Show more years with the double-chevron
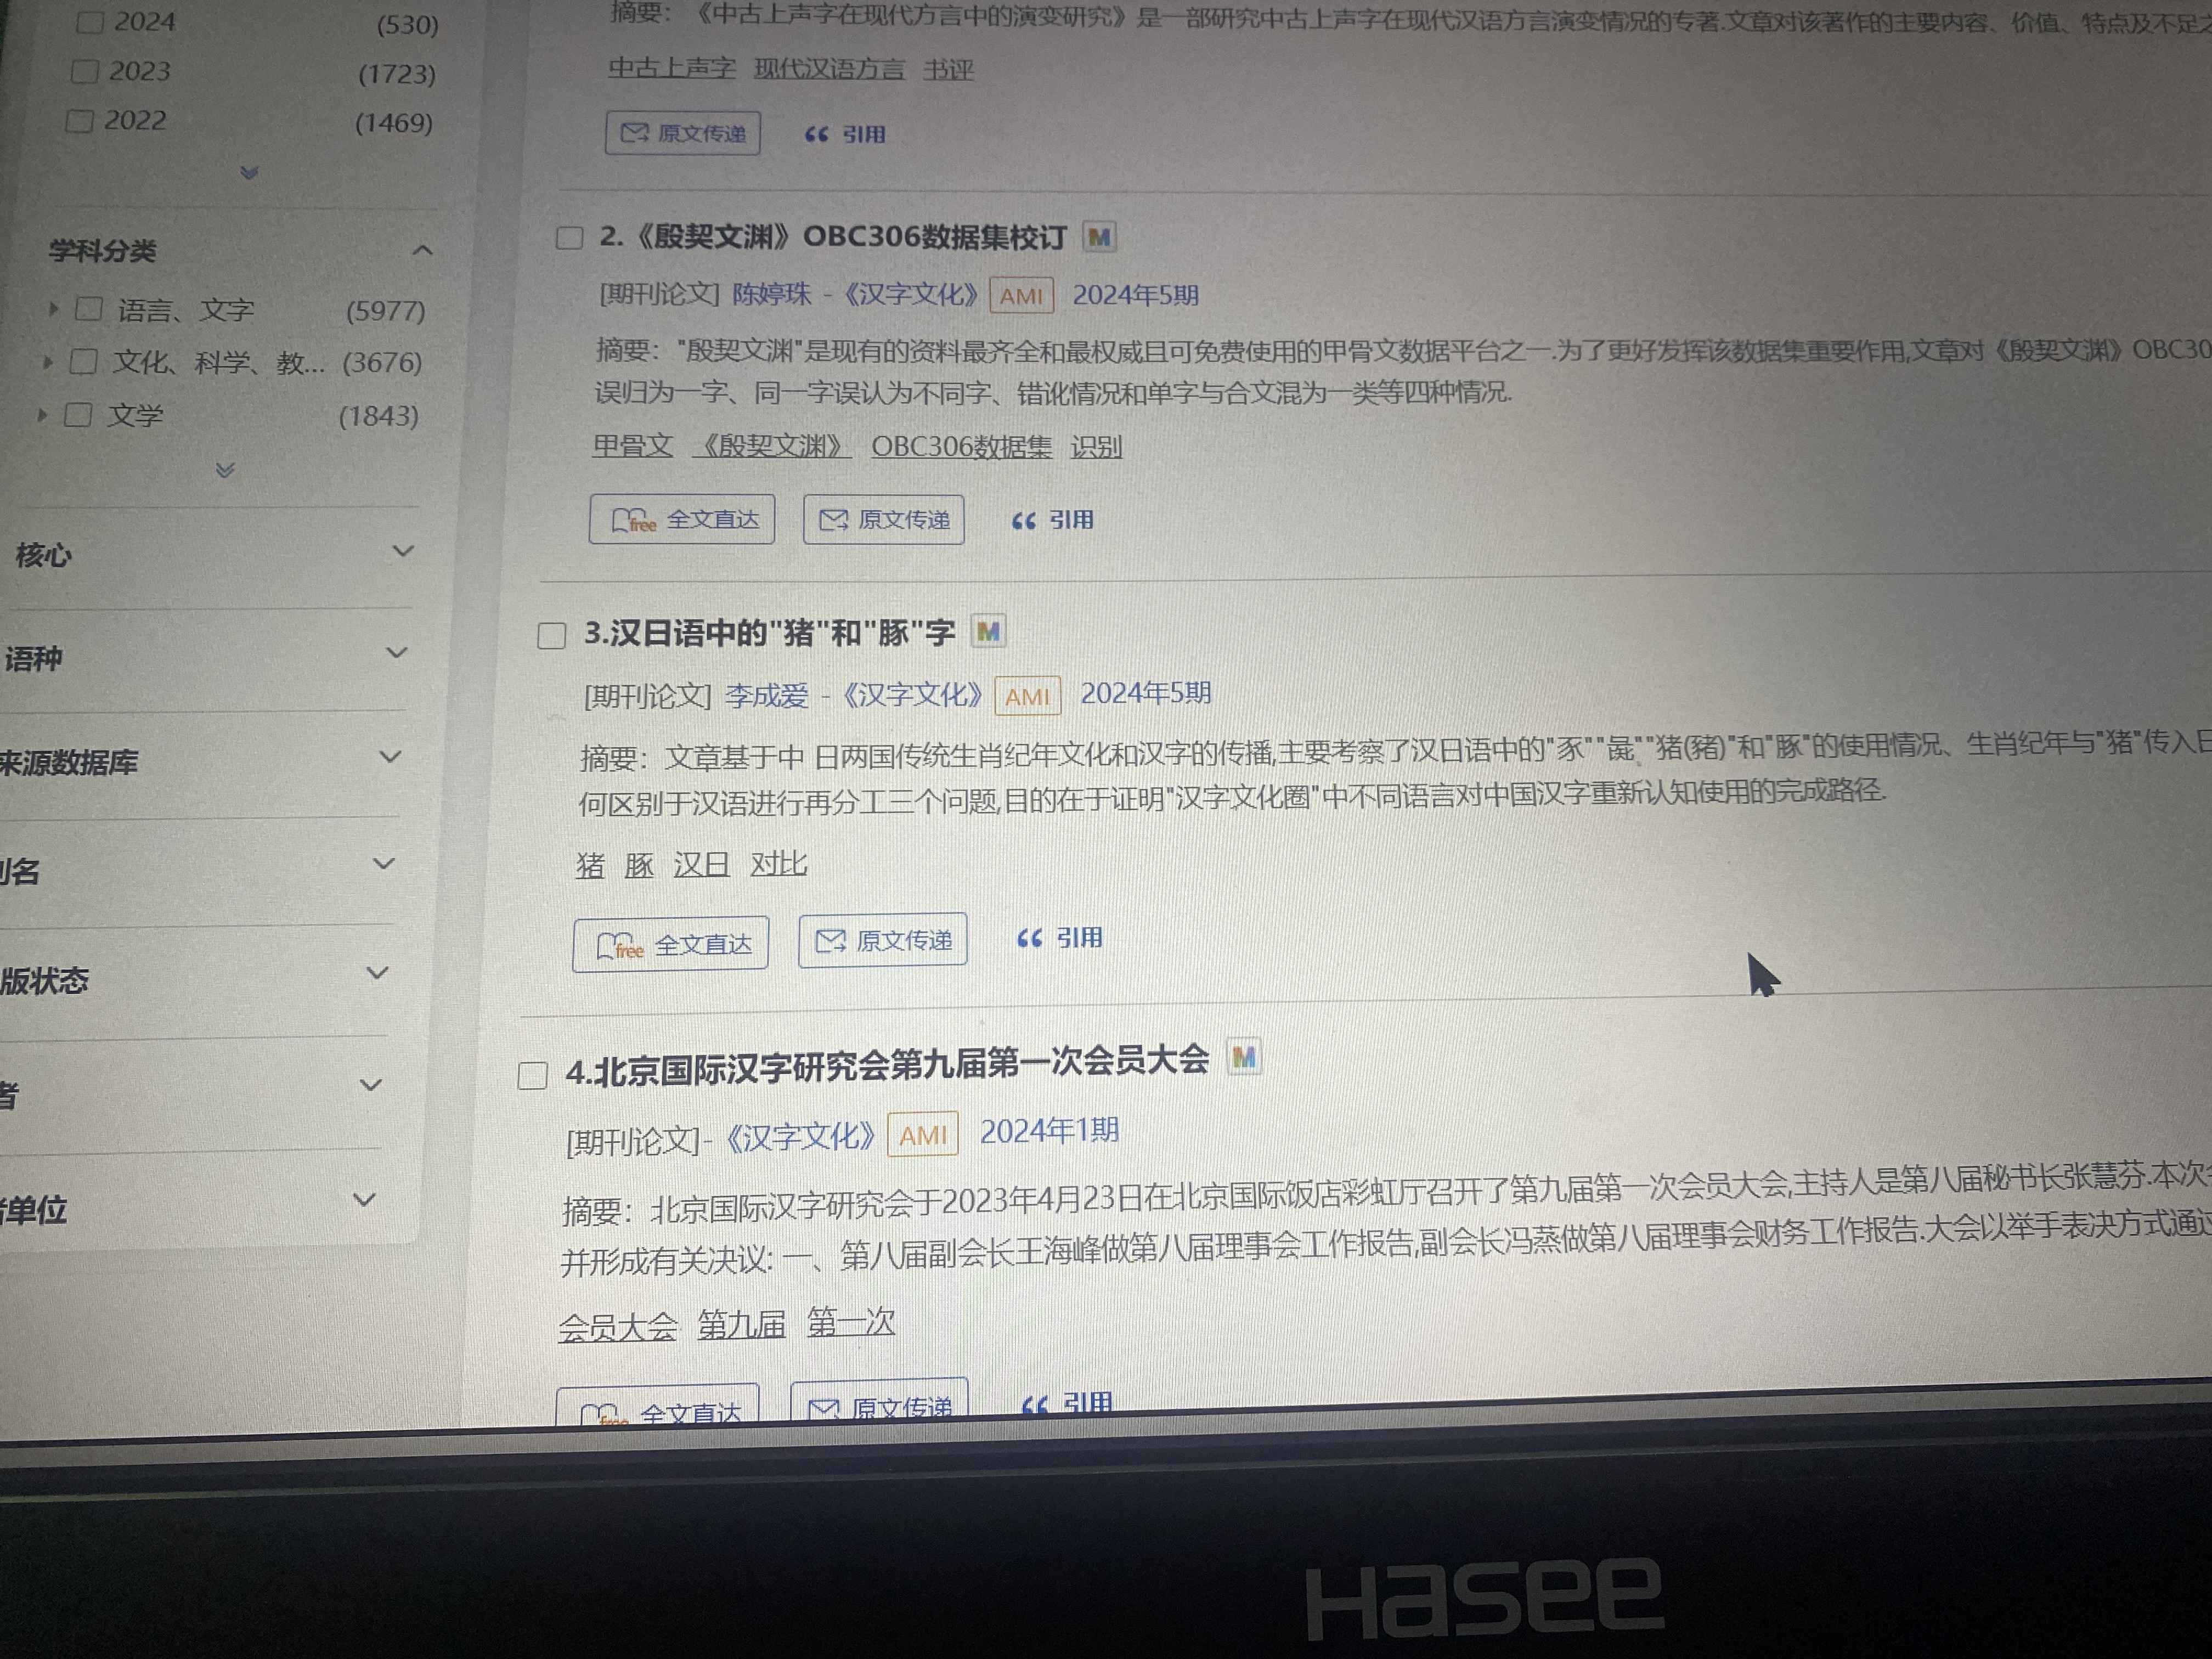This screenshot has width=2212, height=1659. 249,173
